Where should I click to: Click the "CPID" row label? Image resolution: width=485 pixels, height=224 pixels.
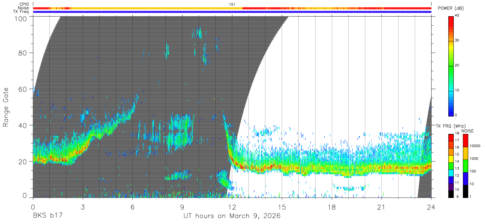pos(24,4)
